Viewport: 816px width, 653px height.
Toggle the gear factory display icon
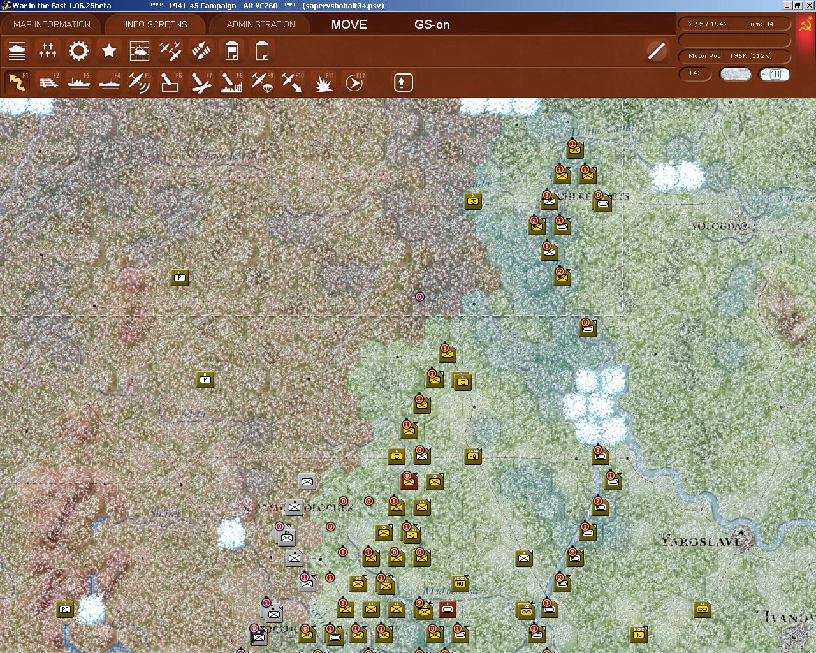78,50
